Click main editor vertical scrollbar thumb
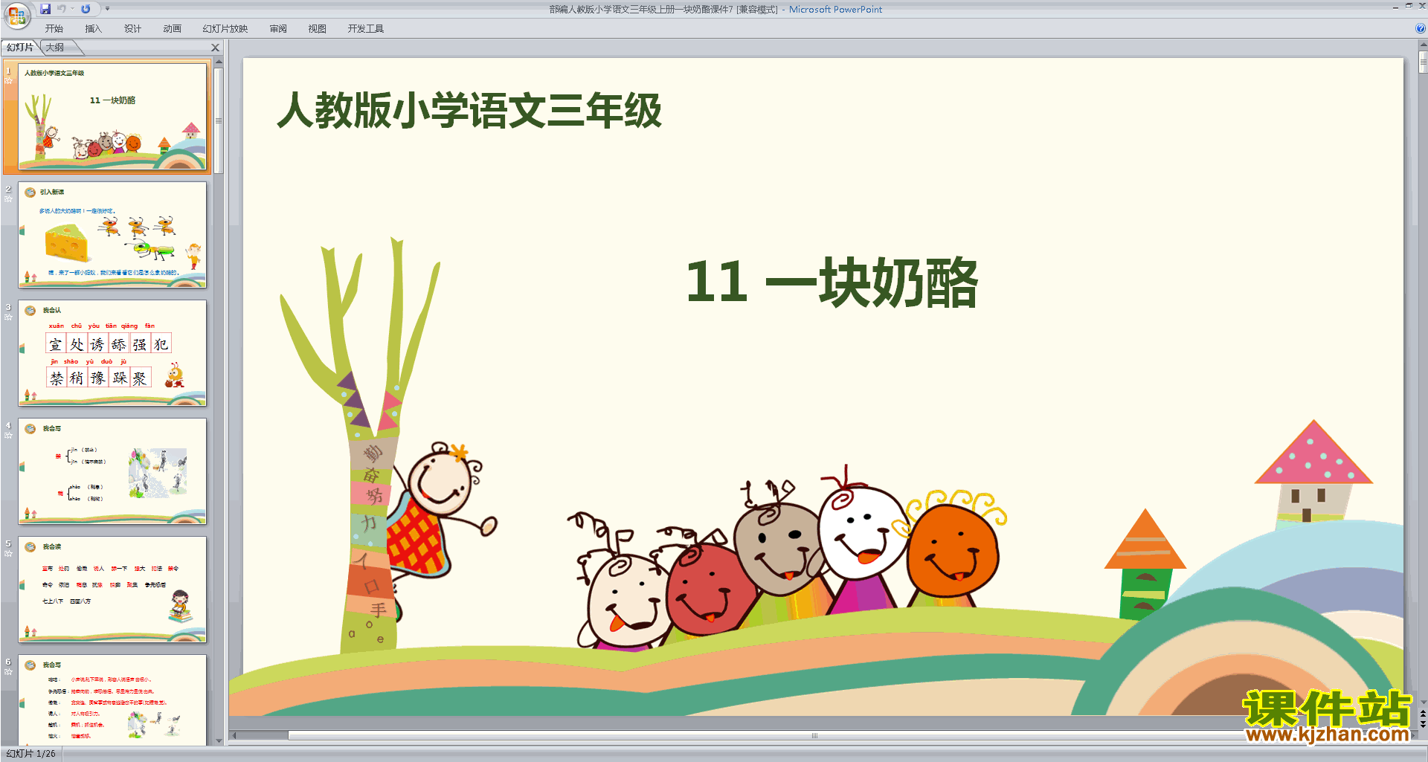 tap(1423, 62)
